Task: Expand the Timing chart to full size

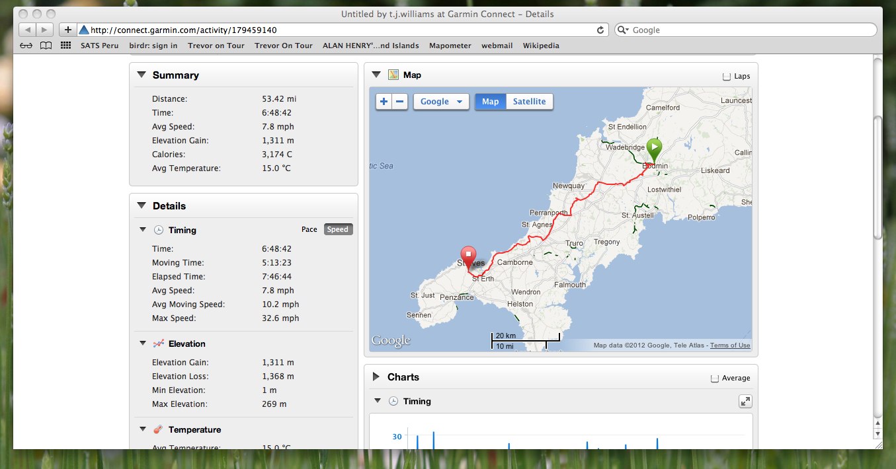Action: point(745,402)
